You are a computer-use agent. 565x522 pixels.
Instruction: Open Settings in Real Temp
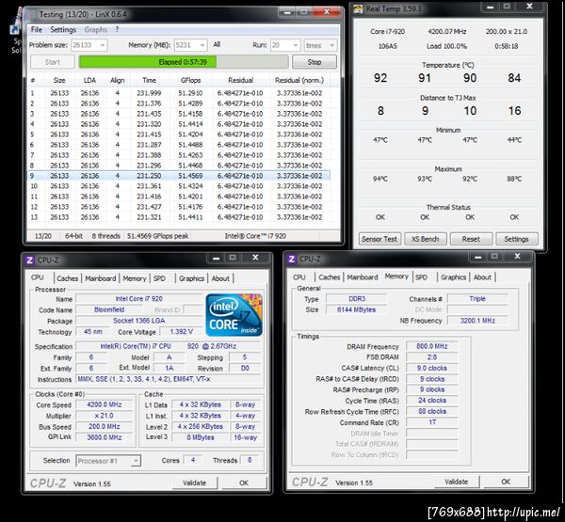516,239
